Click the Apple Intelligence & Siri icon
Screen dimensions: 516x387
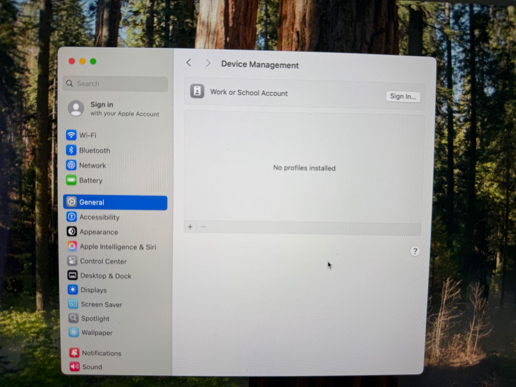tap(72, 246)
